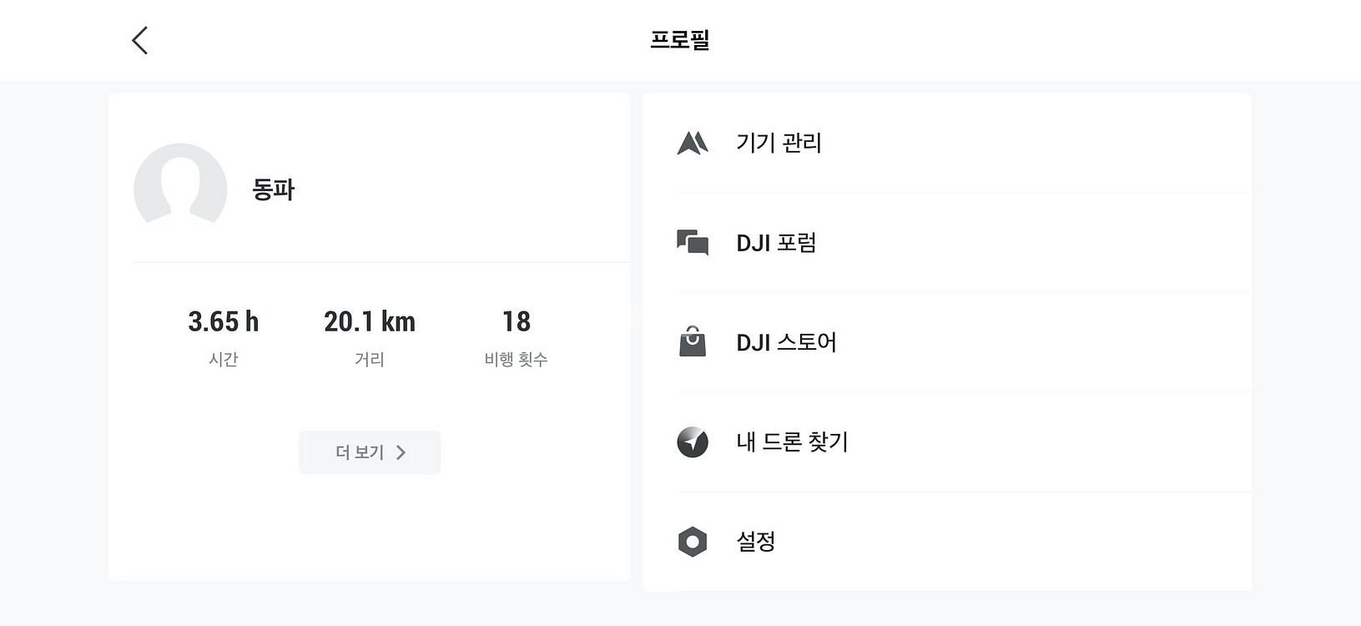The image size is (1361, 626).
Task: Click the profile avatar picture
Action: click(180, 189)
